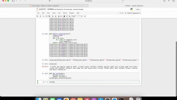This screenshot has height=100, width=177.
Task: Click the active cell containing vocabs
Action: click(94, 82)
